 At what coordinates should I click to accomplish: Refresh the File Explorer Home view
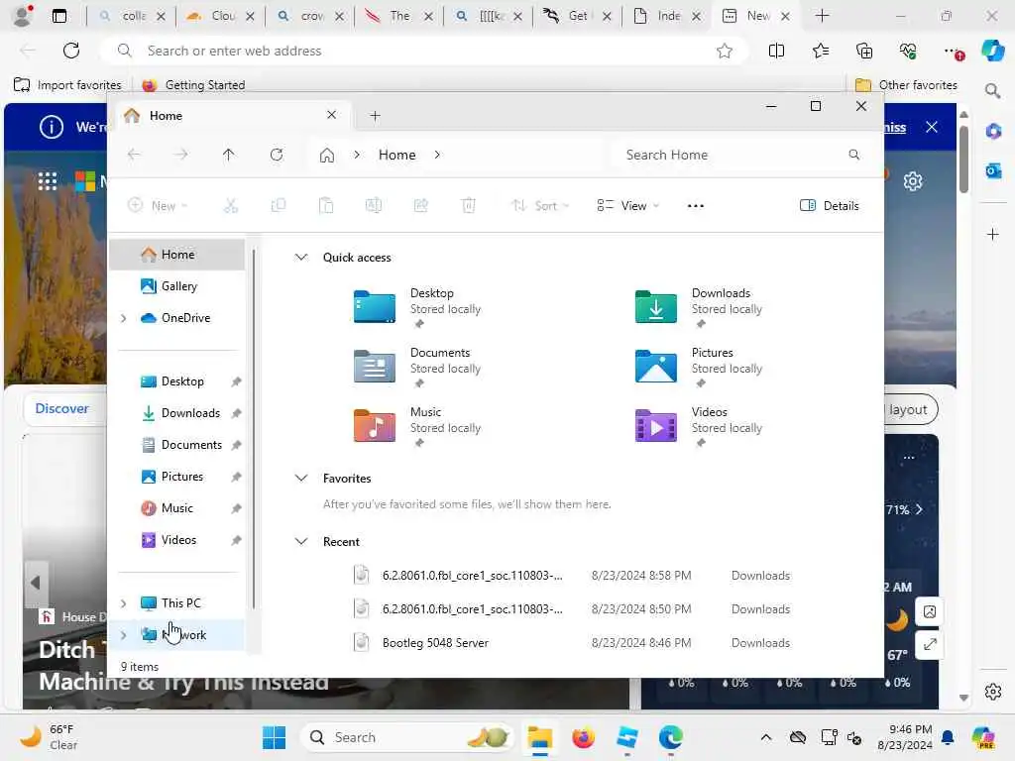277,155
